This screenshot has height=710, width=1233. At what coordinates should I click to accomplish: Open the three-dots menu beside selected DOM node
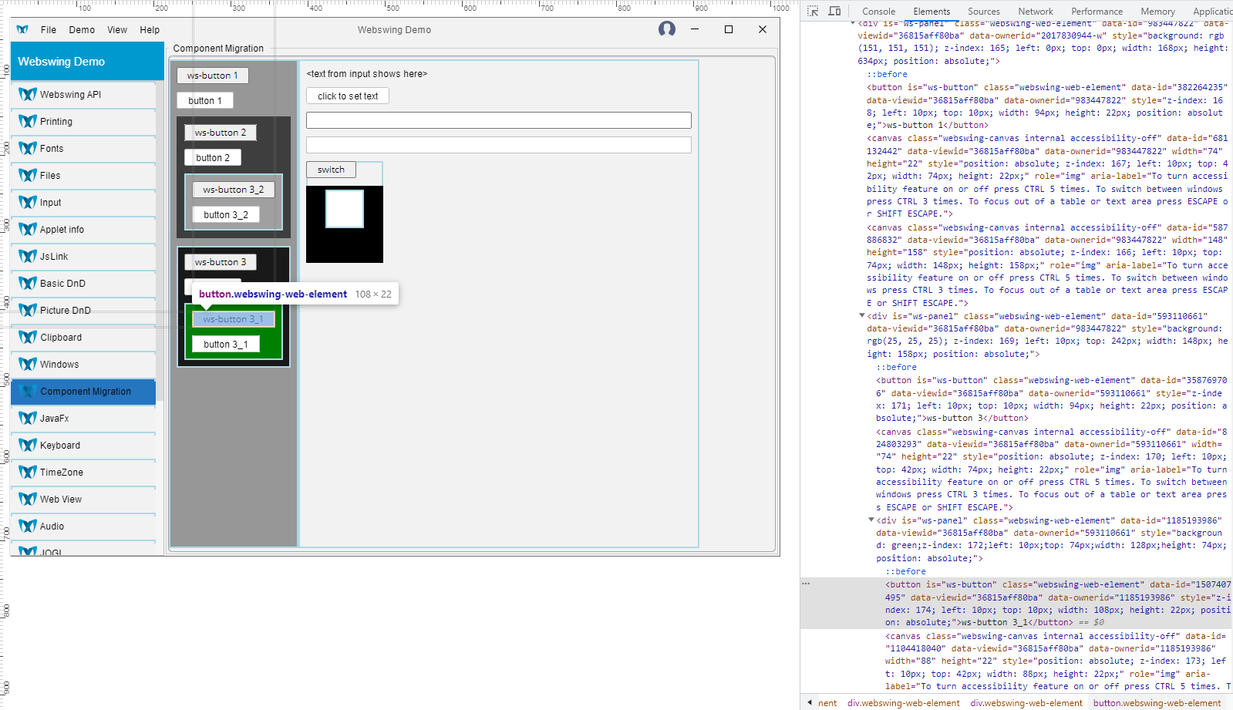point(806,584)
